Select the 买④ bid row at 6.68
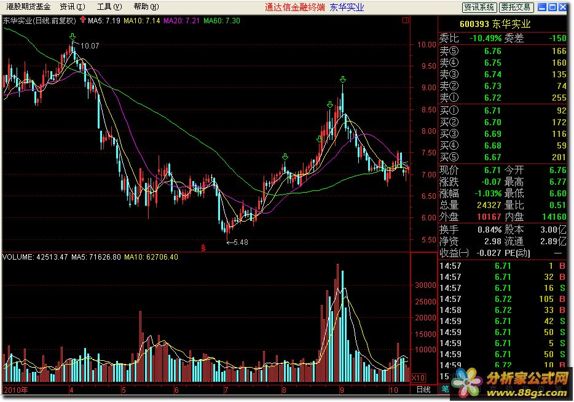Screen dimensions: 574x402 click(x=503, y=146)
